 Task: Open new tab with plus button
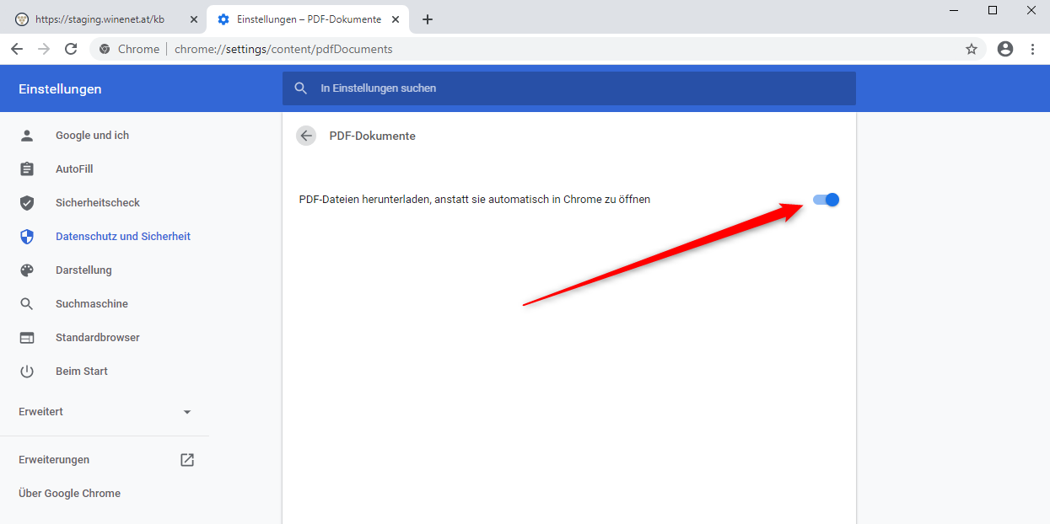click(428, 19)
